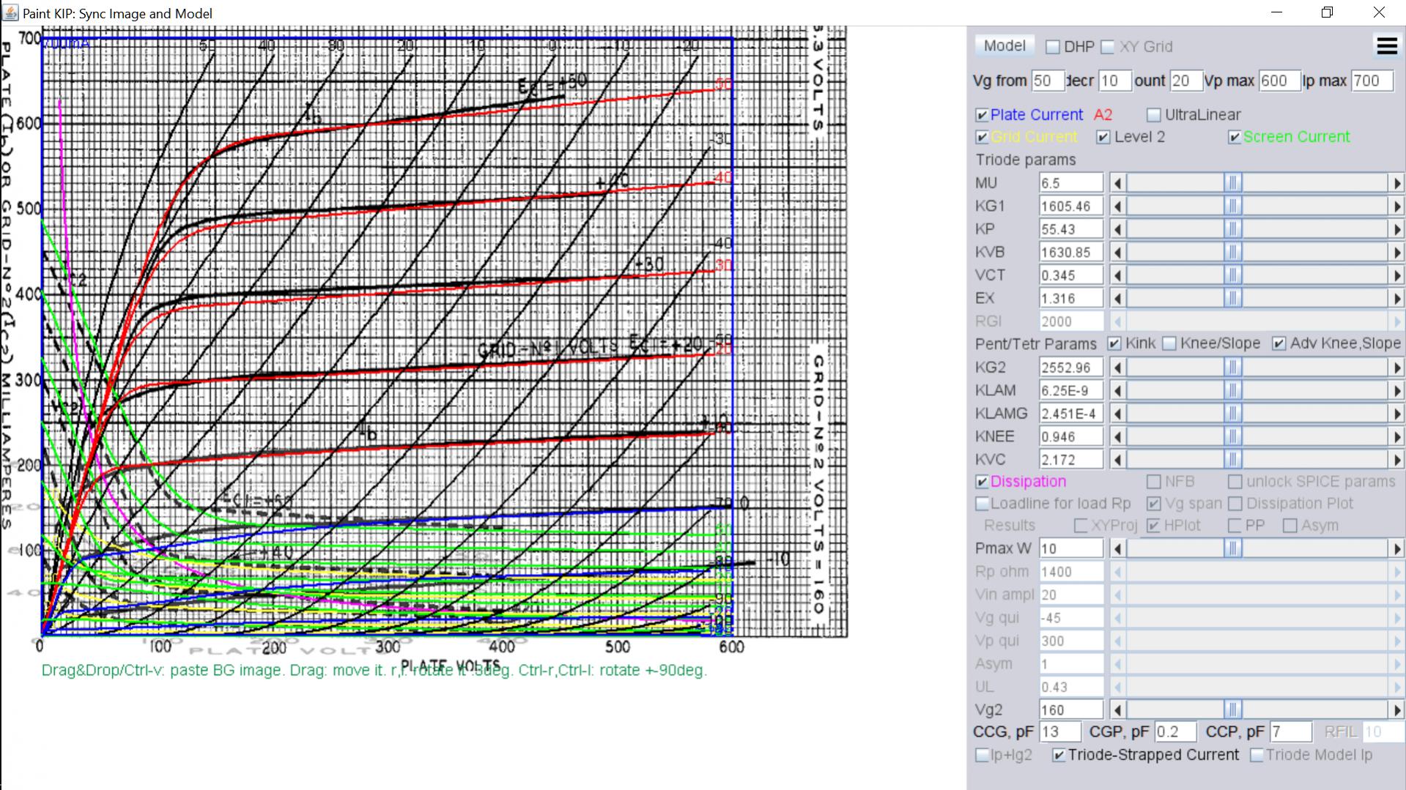1406x790 pixels.
Task: Increase KG1 with the right arrow
Action: [x=1396, y=206]
